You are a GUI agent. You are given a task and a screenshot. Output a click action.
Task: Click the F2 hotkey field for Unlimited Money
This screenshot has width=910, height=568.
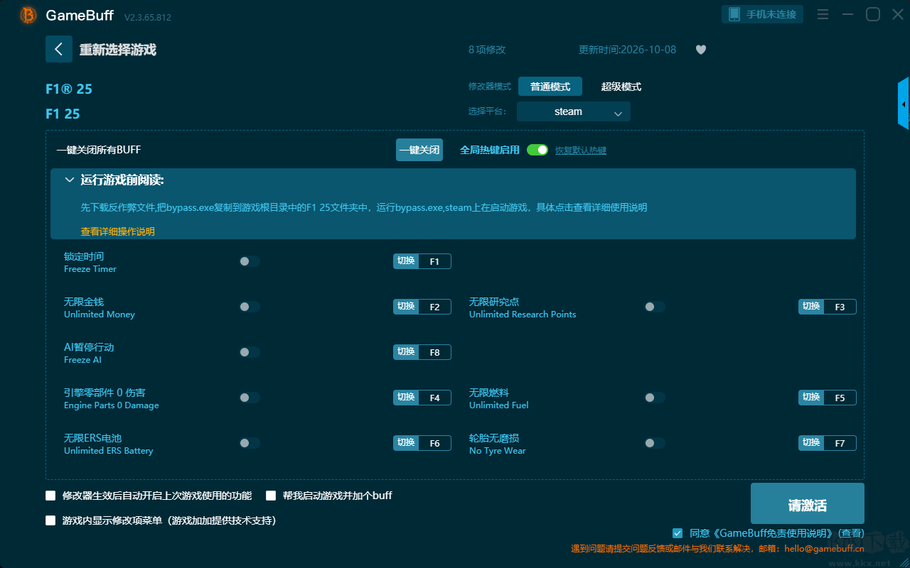(434, 307)
